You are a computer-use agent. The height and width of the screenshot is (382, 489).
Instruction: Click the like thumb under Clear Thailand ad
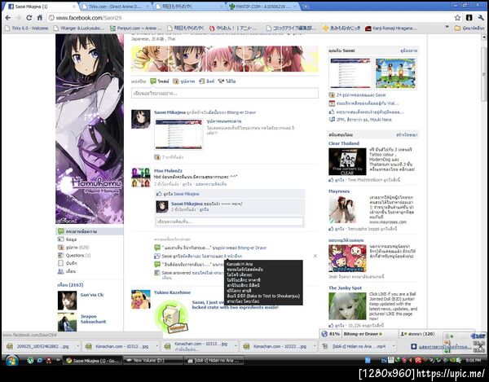point(331,180)
